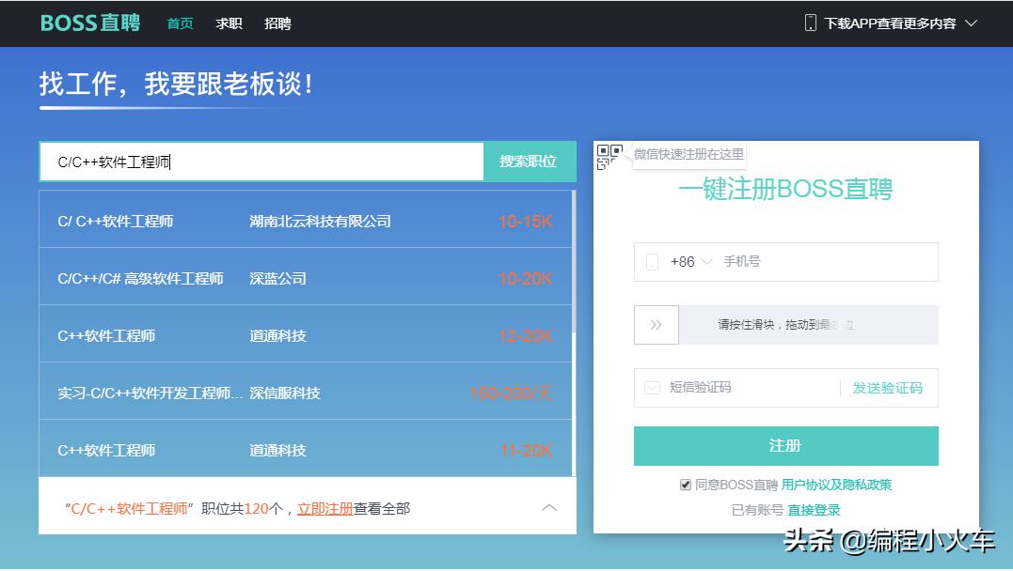Click the envelope icon in the SMS code field

655,388
